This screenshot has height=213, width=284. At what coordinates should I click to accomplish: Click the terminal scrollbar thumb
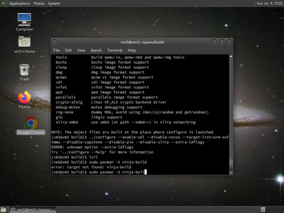pyautogui.click(x=231, y=165)
